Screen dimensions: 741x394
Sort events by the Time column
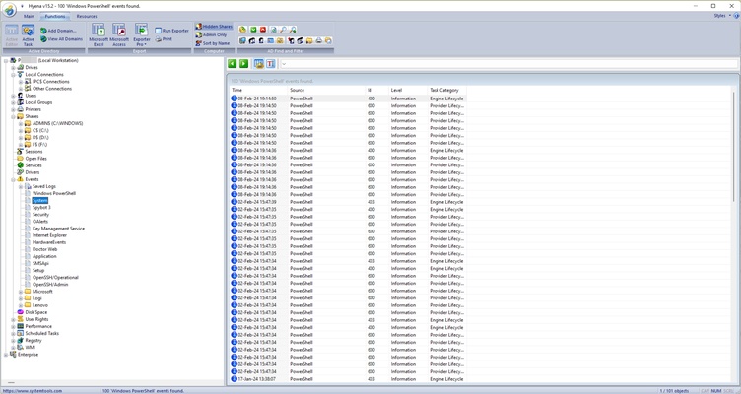[x=258, y=90]
